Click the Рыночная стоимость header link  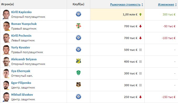click(x=125, y=4)
